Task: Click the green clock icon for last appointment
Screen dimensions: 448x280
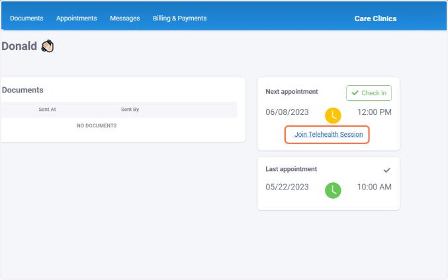Action: pyautogui.click(x=333, y=190)
